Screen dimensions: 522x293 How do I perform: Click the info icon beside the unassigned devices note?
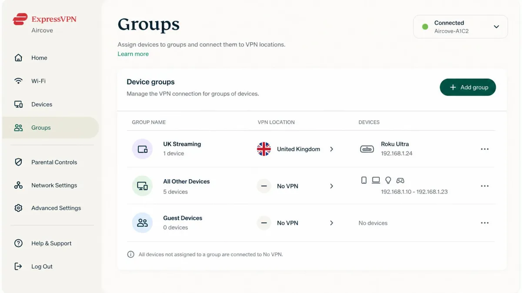(130, 254)
